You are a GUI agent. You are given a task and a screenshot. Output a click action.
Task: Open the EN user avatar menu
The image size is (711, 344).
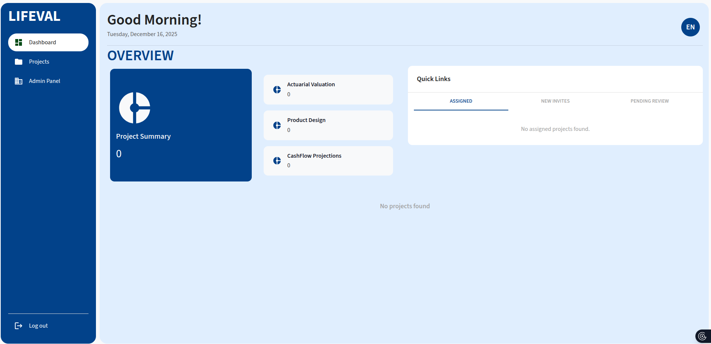[x=690, y=27]
